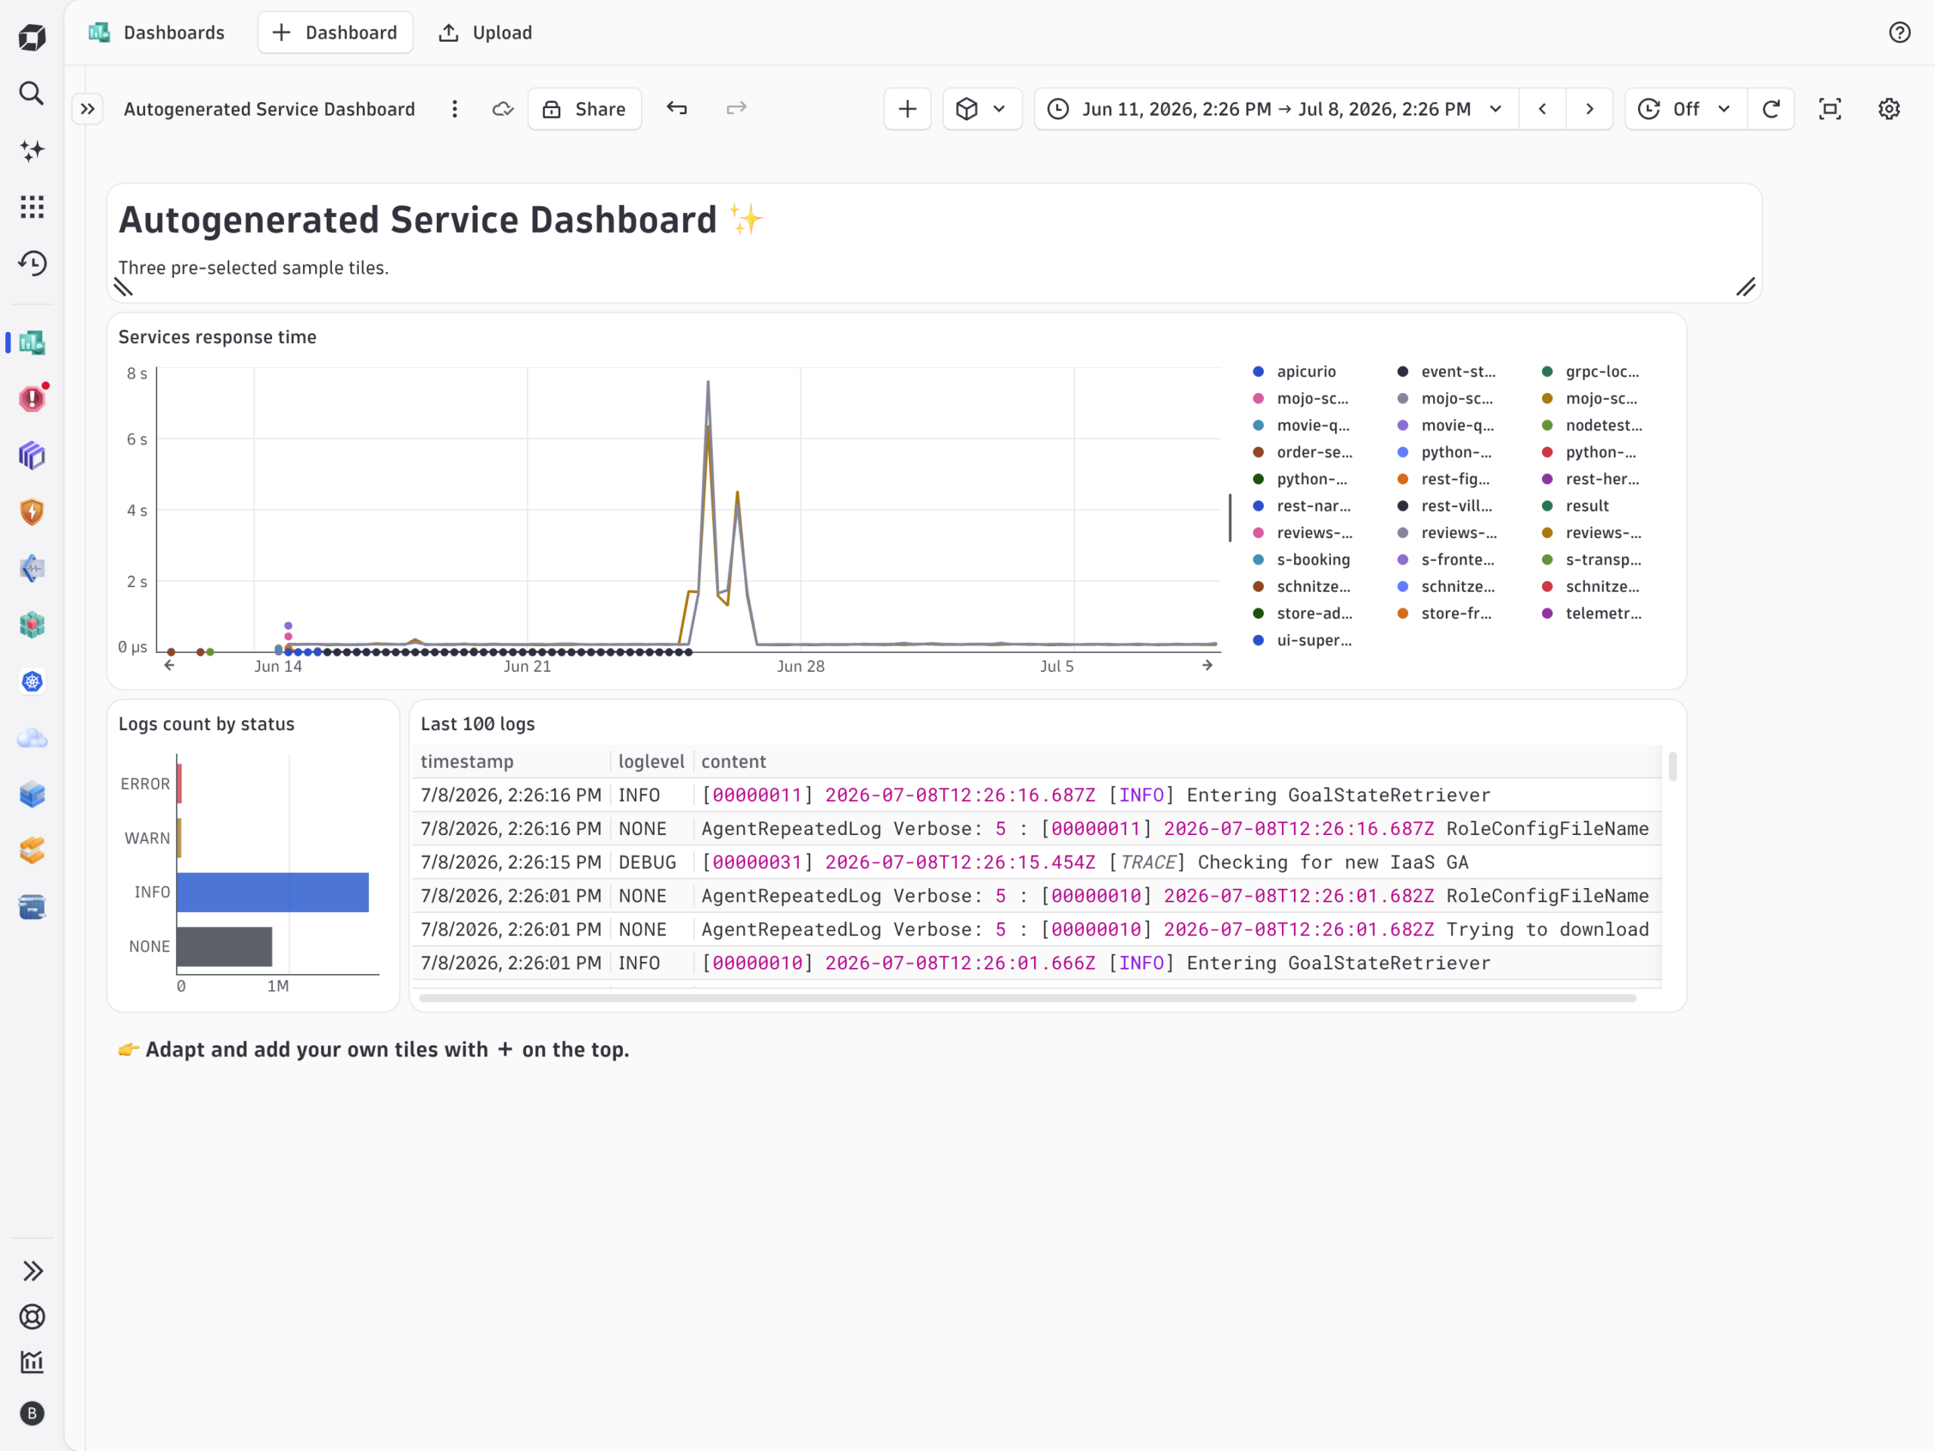
Task: Go to previous timeframe
Action: 1543,110
